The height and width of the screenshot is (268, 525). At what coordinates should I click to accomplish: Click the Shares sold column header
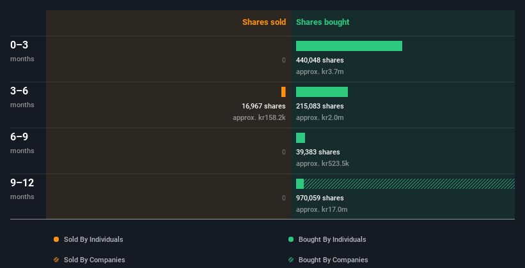[264, 22]
